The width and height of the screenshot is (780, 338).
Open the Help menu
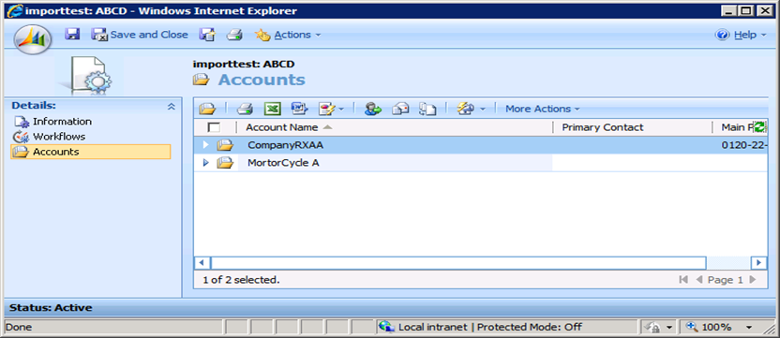coord(742,35)
